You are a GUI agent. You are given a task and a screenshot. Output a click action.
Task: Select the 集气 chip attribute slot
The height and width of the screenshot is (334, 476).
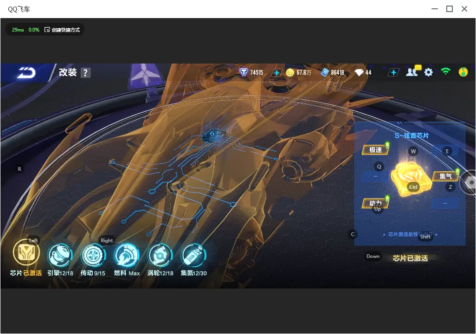point(445,176)
